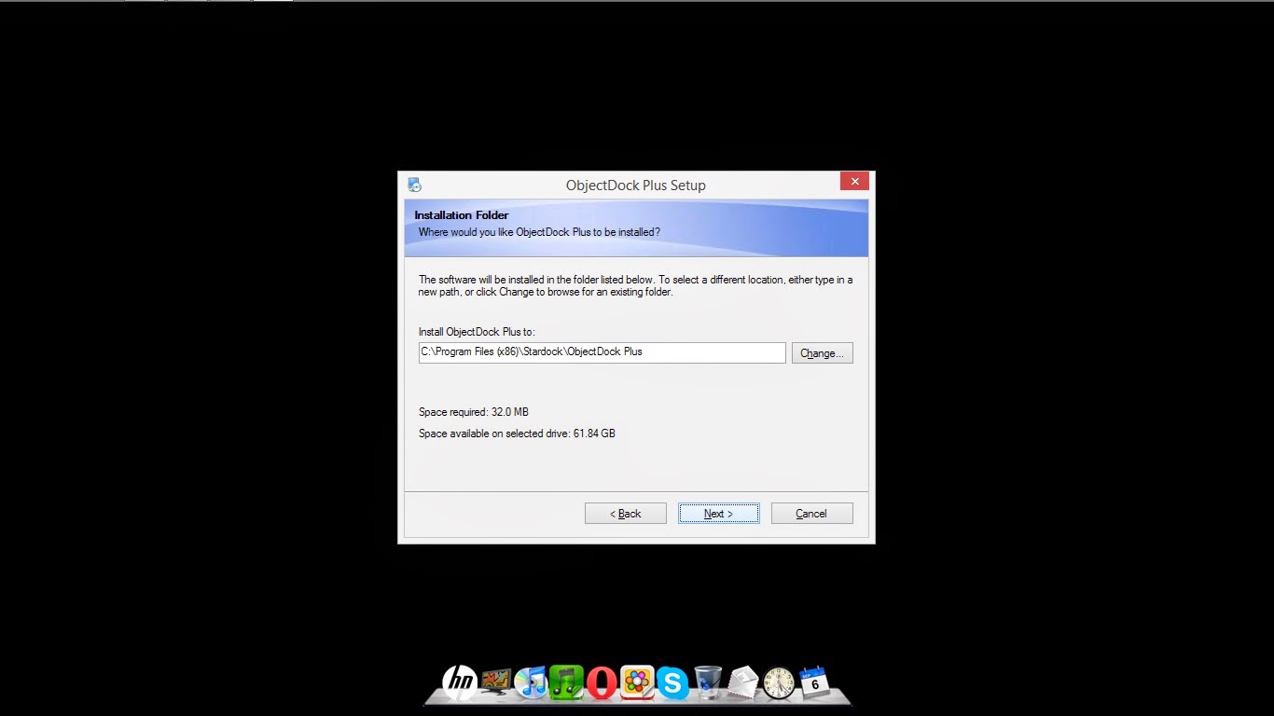Click the HP logo dock icon
The image size is (1274, 716).
click(x=459, y=682)
